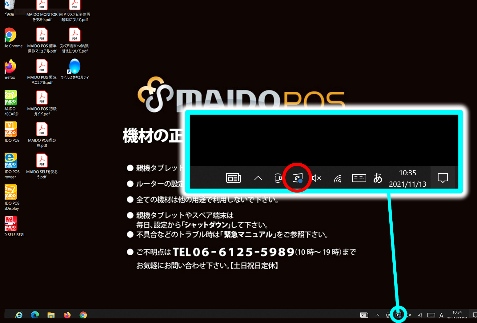
Task: Open File Explorer from the taskbar
Action: tap(51, 315)
